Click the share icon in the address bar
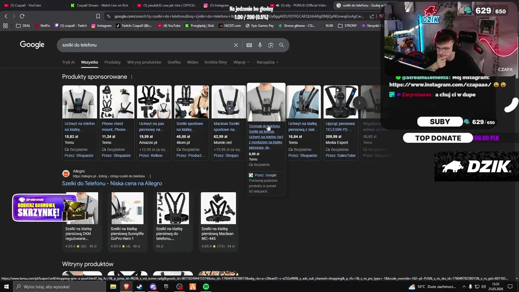The image size is (519, 292). click(x=372, y=16)
